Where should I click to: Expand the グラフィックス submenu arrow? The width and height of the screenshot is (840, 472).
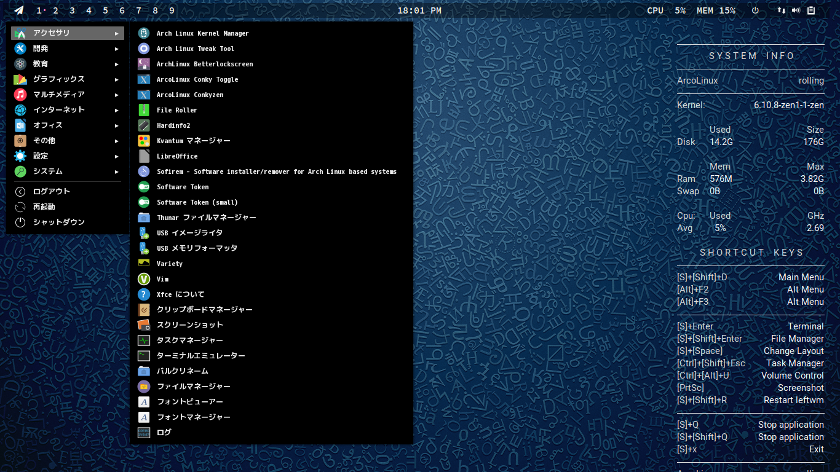(x=116, y=79)
